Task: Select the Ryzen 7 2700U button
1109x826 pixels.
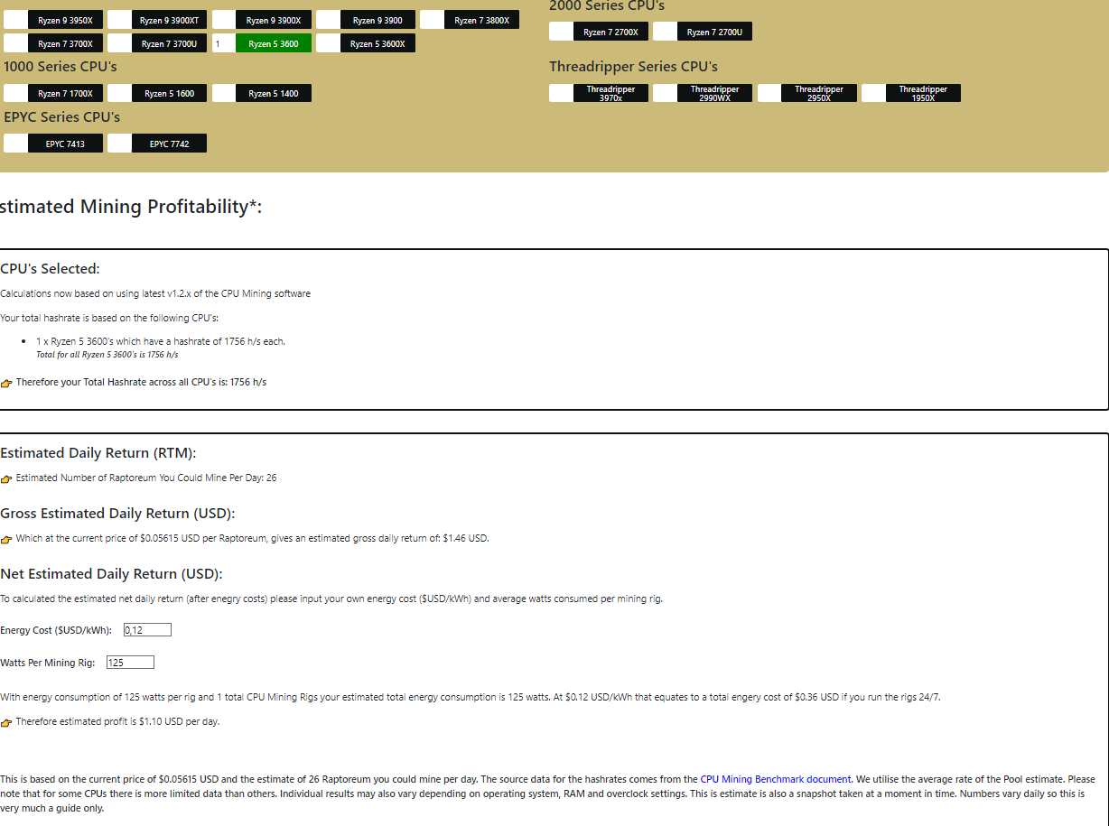Action: coord(714,32)
